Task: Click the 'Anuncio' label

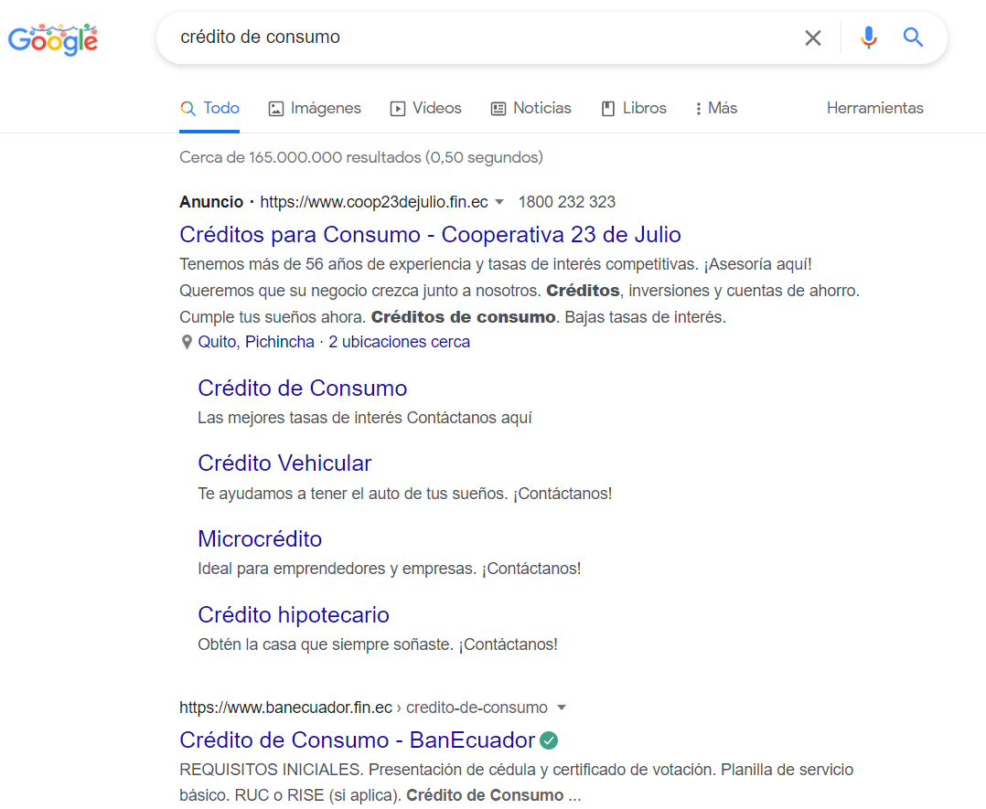Action: (211, 202)
